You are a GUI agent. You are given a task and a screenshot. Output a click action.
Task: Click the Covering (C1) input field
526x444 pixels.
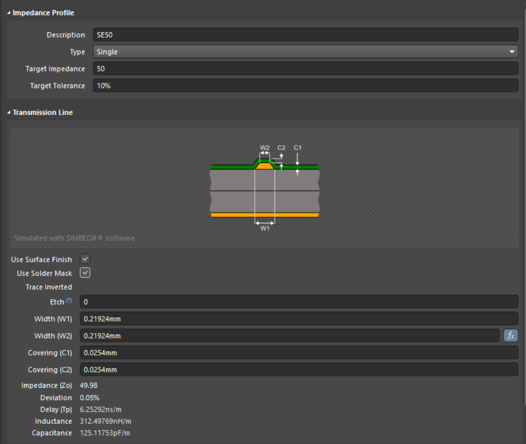(299, 353)
